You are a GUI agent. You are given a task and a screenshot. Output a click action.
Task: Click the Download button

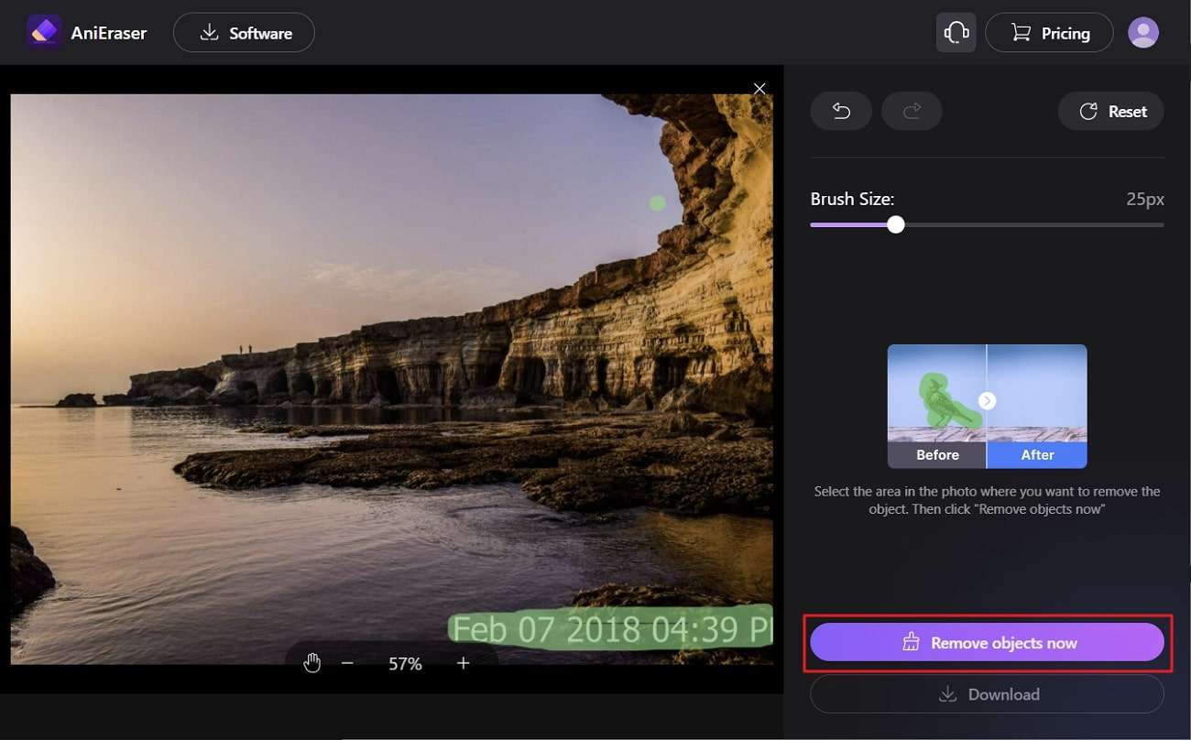987,694
